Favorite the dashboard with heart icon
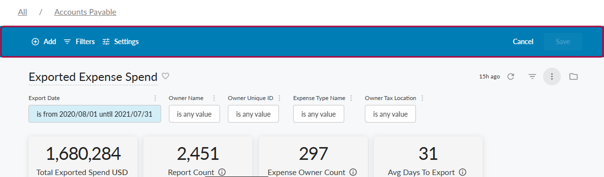 point(165,76)
